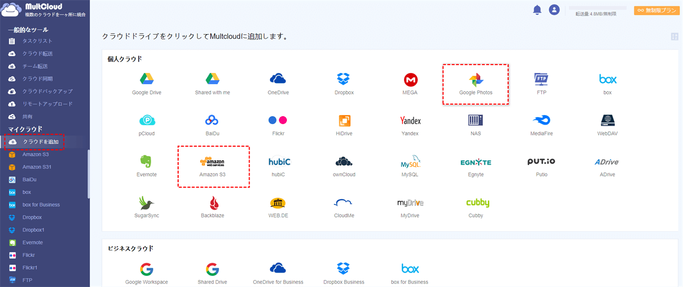The height and width of the screenshot is (287, 683).
Task: Select Amazon S3 in the cloud grid
Action: click(x=212, y=166)
